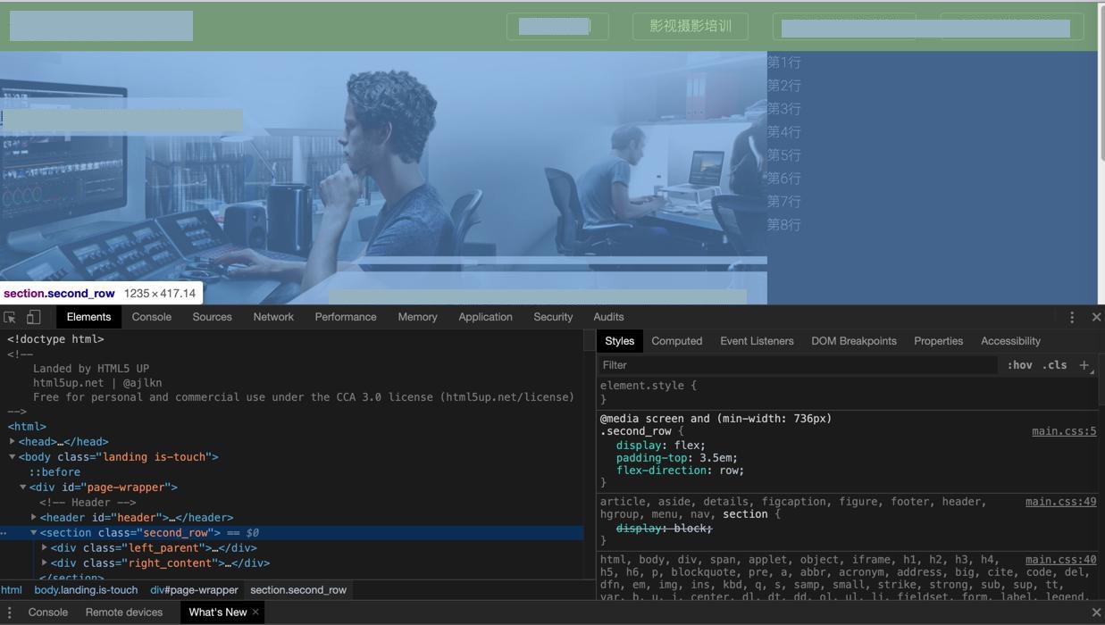The height and width of the screenshot is (625, 1105).
Task: Select body.landing.is-touch breadcrumb
Action: (86, 590)
